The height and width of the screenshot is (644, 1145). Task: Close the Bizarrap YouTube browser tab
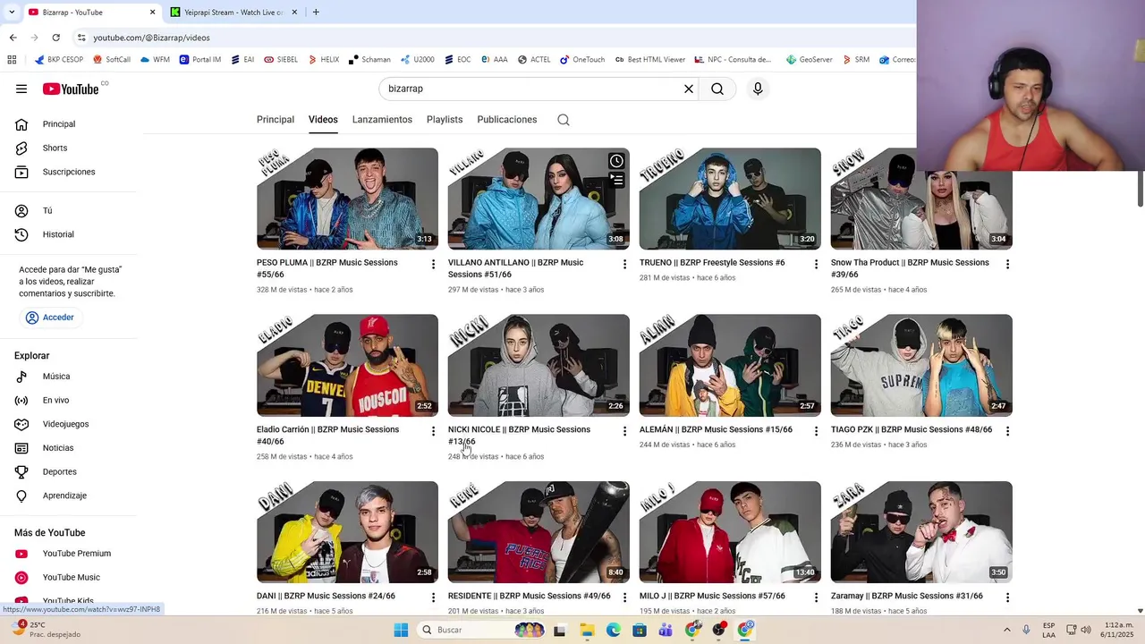tap(152, 13)
